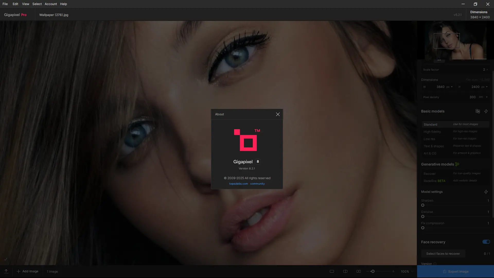Click the upload icon at bottom left

click(6, 271)
